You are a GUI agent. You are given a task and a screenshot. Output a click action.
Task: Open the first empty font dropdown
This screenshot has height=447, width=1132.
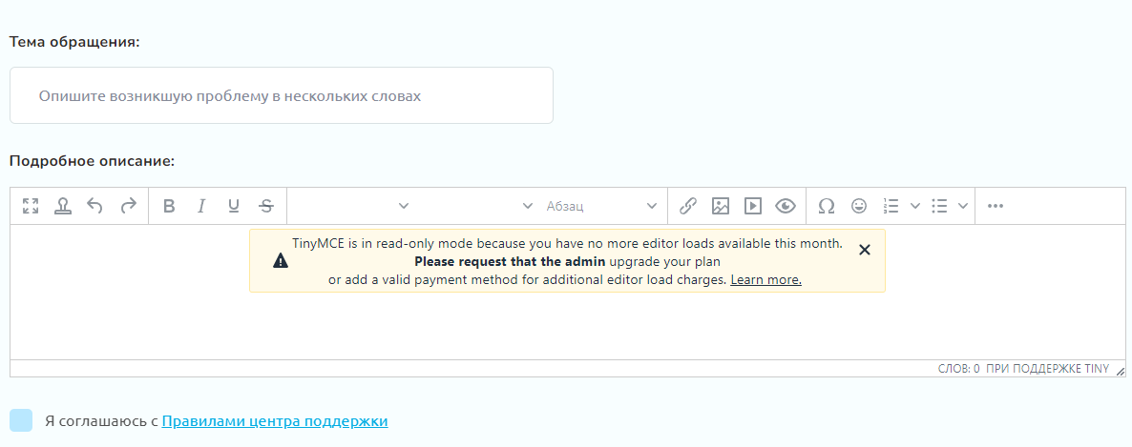point(354,206)
